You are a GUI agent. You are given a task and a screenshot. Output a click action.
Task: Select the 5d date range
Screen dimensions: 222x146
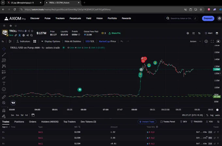click(x=22, y=115)
